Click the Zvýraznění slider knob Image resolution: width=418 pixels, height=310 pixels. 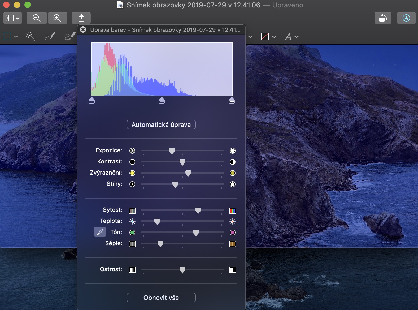pyautogui.click(x=188, y=173)
